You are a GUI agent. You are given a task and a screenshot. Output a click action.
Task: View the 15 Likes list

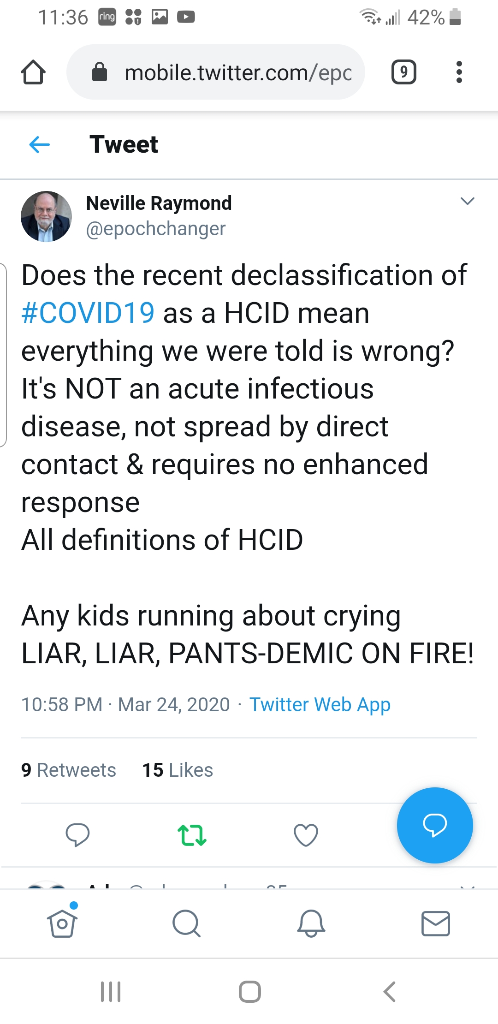[178, 770]
